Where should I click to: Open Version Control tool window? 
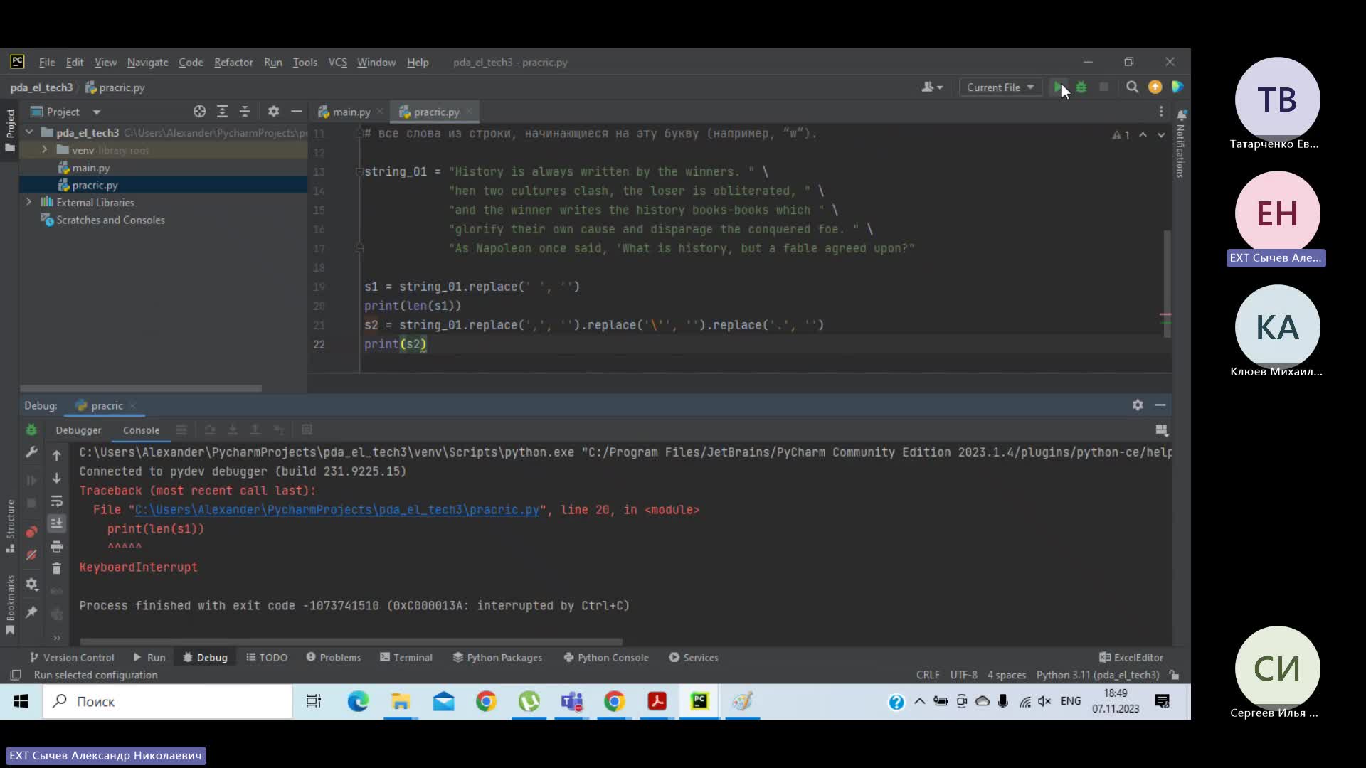(72, 658)
